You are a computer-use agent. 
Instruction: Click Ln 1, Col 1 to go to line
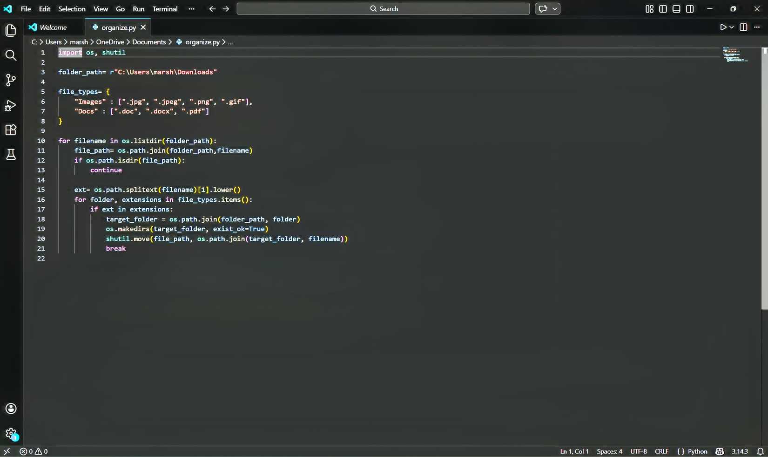click(x=574, y=451)
